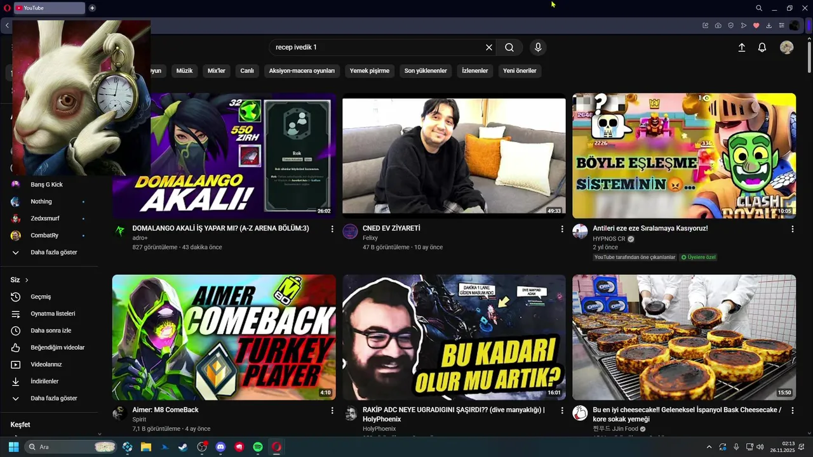The width and height of the screenshot is (813, 457).
Task: Select the Canlı filter chip
Action: (x=247, y=70)
